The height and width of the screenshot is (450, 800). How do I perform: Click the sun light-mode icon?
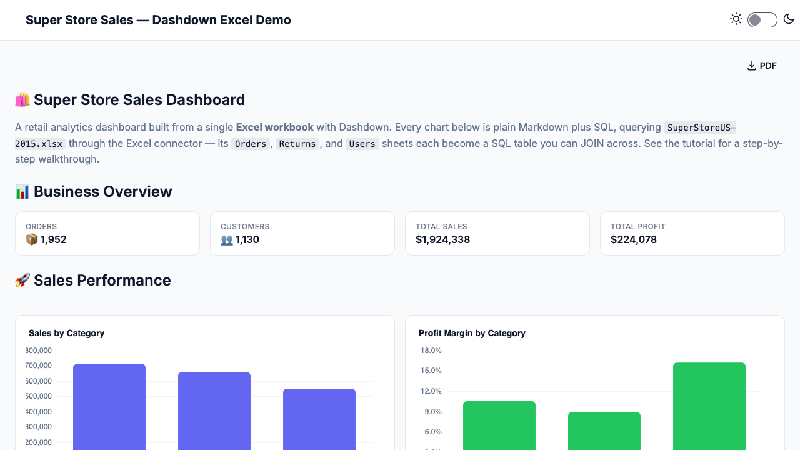point(736,19)
